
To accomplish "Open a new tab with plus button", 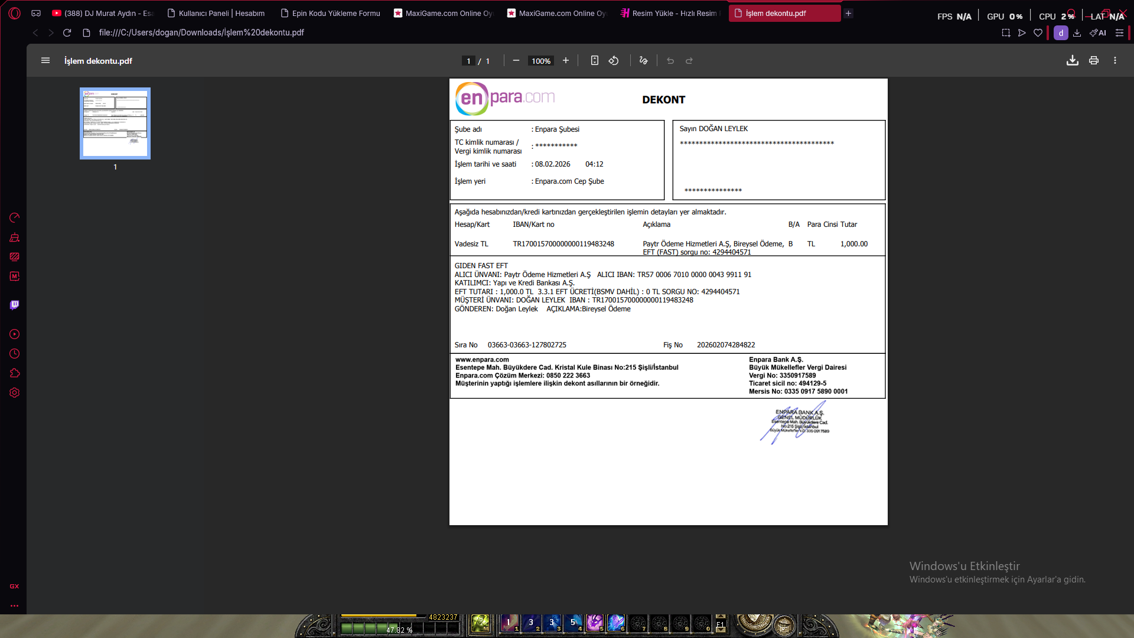I will point(849,13).
